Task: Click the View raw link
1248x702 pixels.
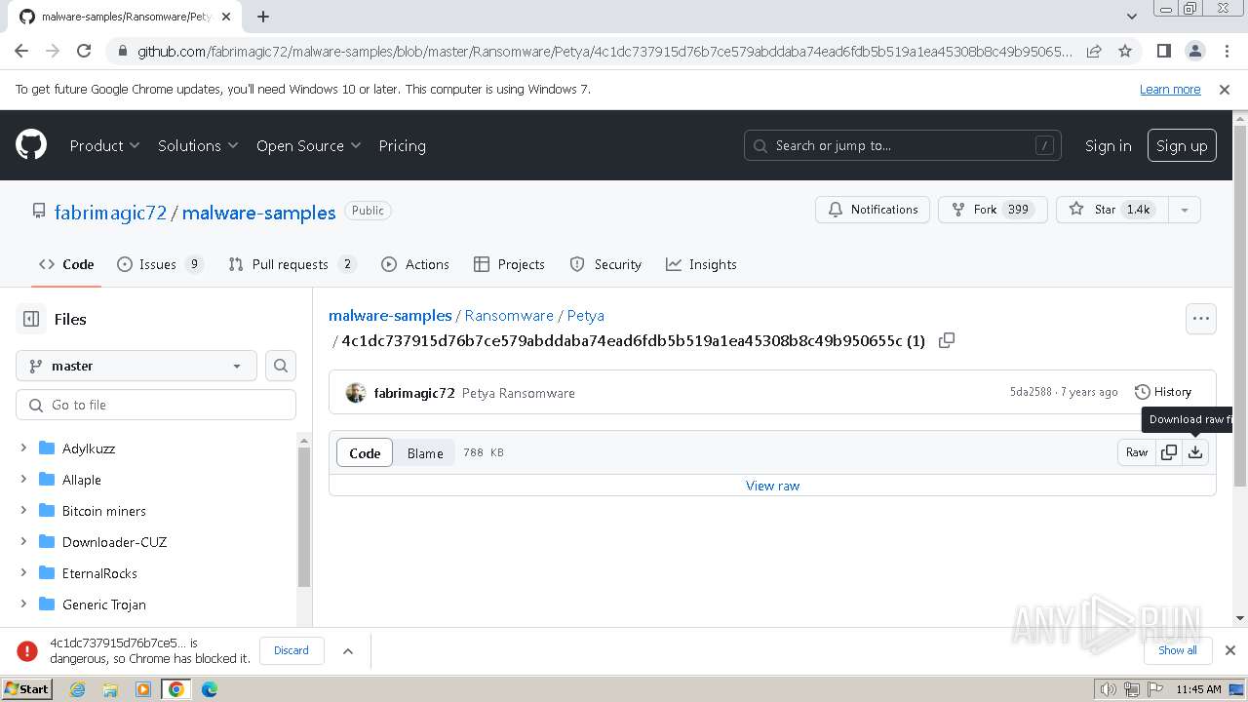Action: click(x=772, y=486)
